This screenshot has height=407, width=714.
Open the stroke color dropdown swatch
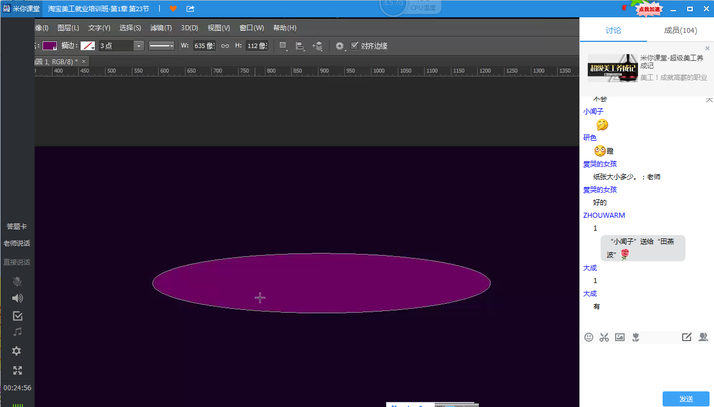coord(88,46)
